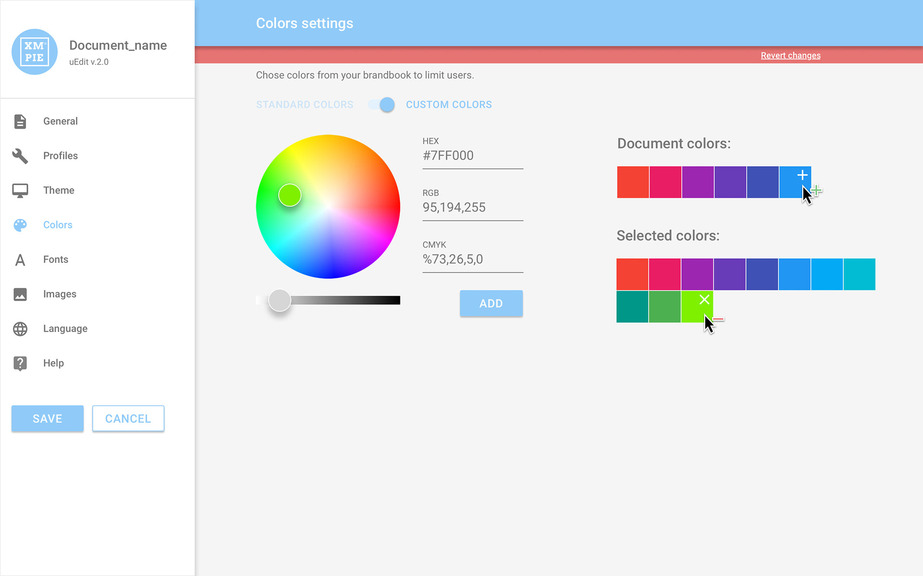Click the RGB value input field
Viewport: 923px width, 576px height.
point(473,207)
